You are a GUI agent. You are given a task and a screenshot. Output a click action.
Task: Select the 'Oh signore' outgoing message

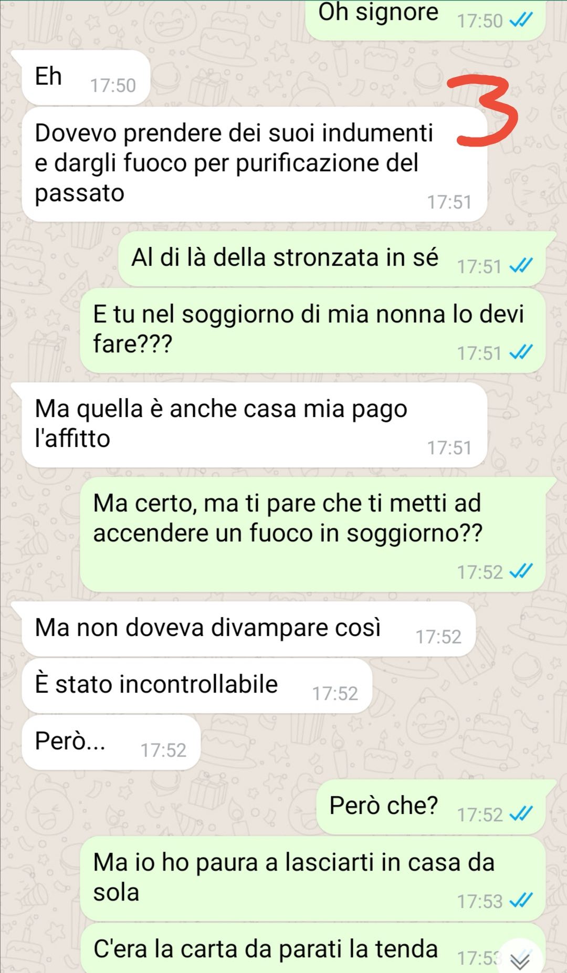point(425,17)
